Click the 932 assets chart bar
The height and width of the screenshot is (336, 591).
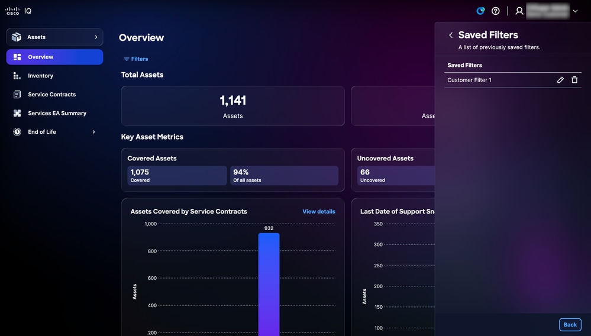point(269,285)
